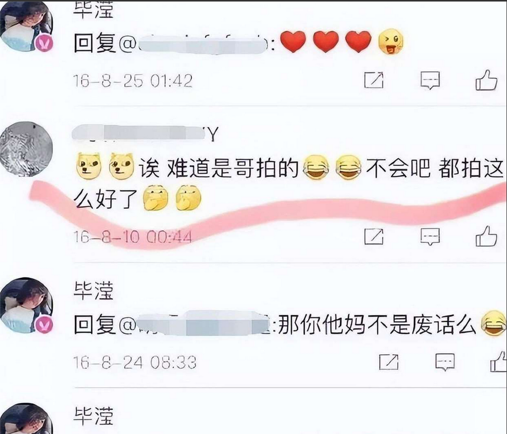507x434 pixels.
Task: Repost the 16-8-24 08:33 comment
Action: (x=389, y=362)
